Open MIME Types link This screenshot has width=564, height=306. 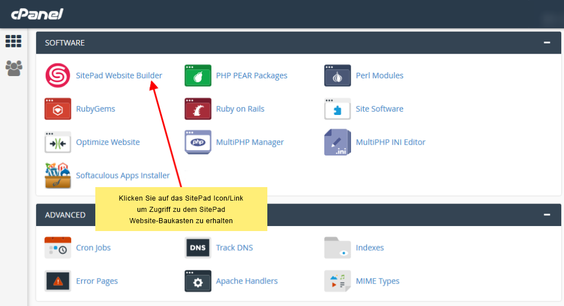pos(378,281)
